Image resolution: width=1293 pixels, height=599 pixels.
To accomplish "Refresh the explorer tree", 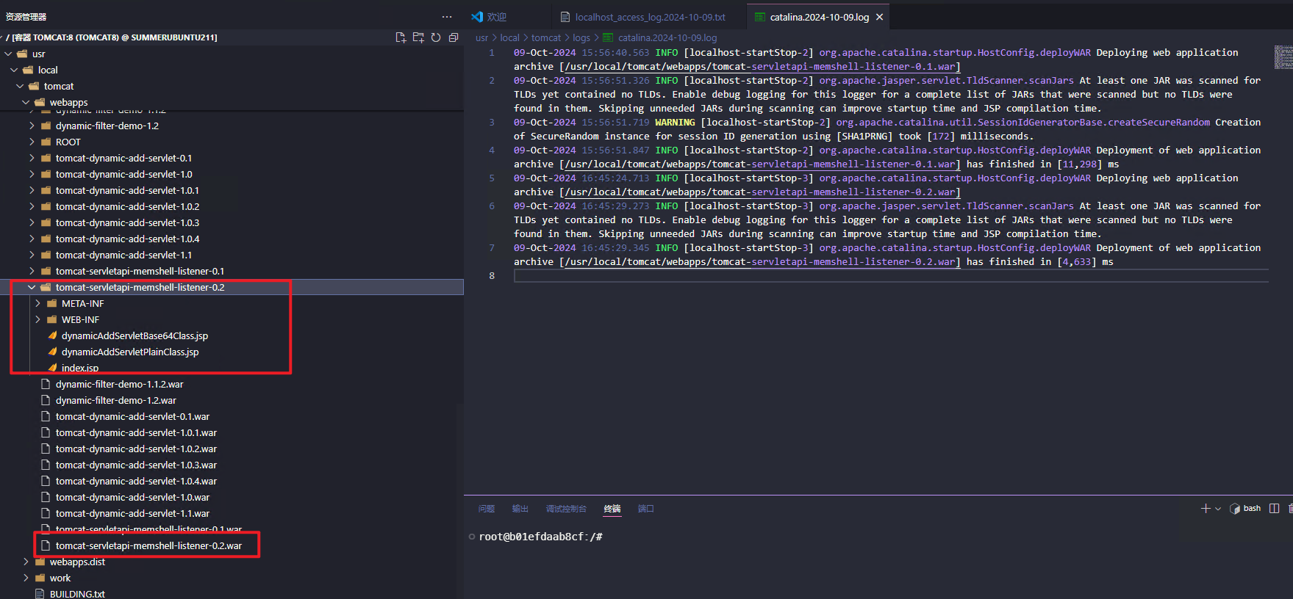I will pos(436,37).
